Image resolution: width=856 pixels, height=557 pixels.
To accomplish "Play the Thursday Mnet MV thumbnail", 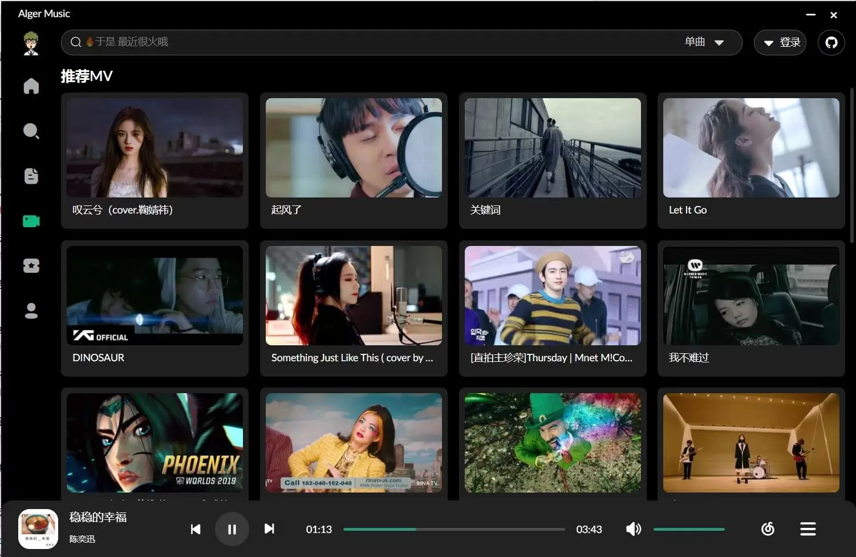I will pyautogui.click(x=553, y=296).
